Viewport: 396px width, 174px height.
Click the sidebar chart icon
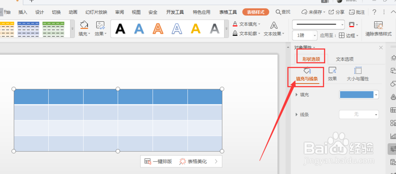pos(393,136)
